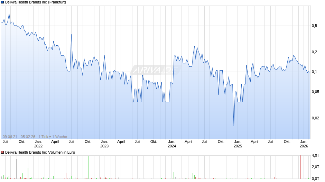Click the 'Delivra Health Brands Inc Volumen in Euro' label
This screenshot has width=325, height=182.
click(40, 152)
